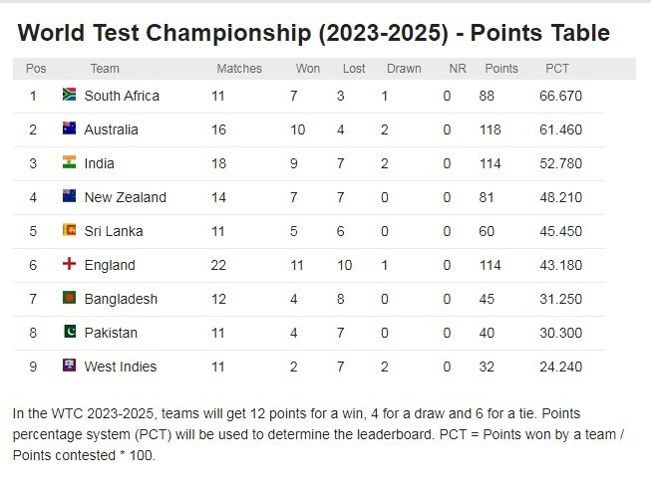This screenshot has width=651, height=495.
Task: Select the Drawn column header
Action: click(404, 69)
